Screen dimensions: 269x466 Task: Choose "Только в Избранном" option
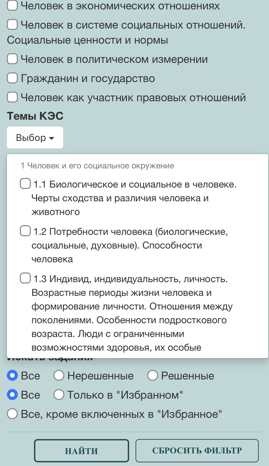coord(59,395)
